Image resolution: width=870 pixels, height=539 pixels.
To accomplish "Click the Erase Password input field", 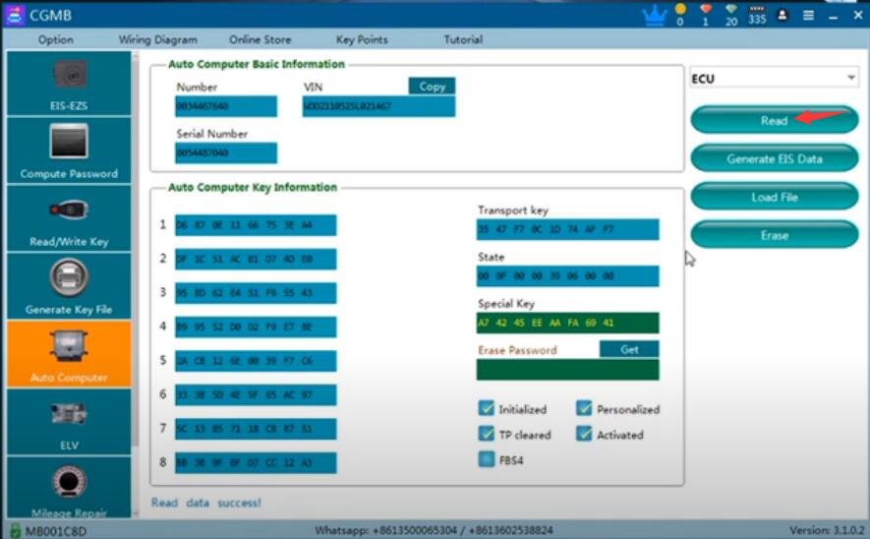I will pyautogui.click(x=567, y=370).
